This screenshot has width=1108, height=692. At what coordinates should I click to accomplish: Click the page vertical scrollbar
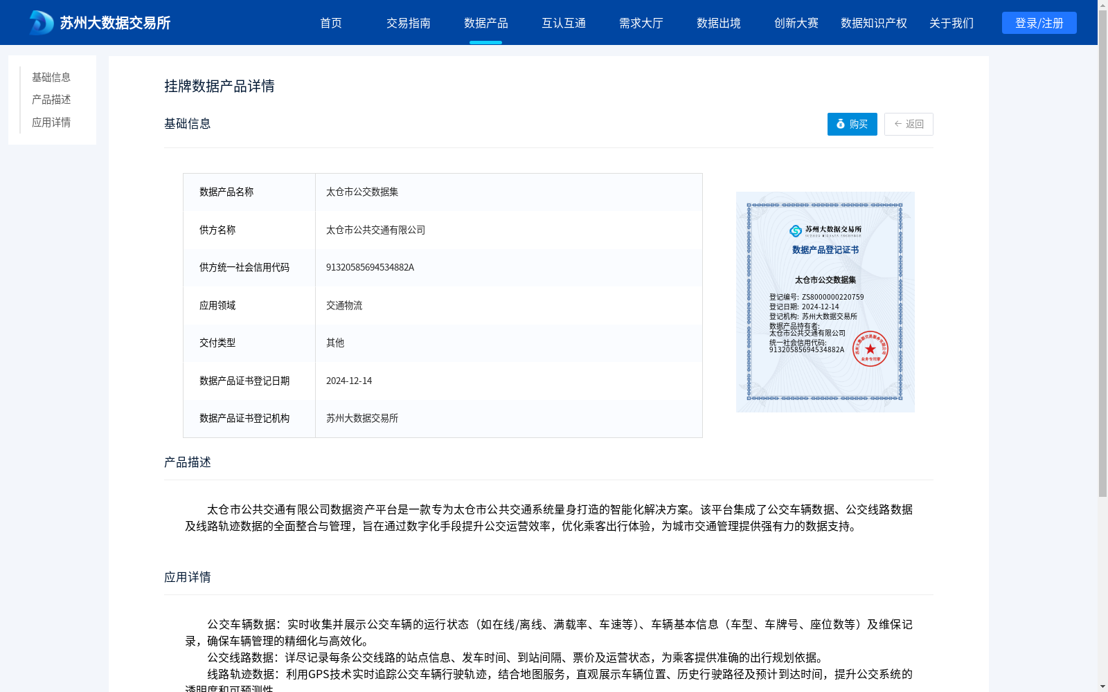[1102, 255]
